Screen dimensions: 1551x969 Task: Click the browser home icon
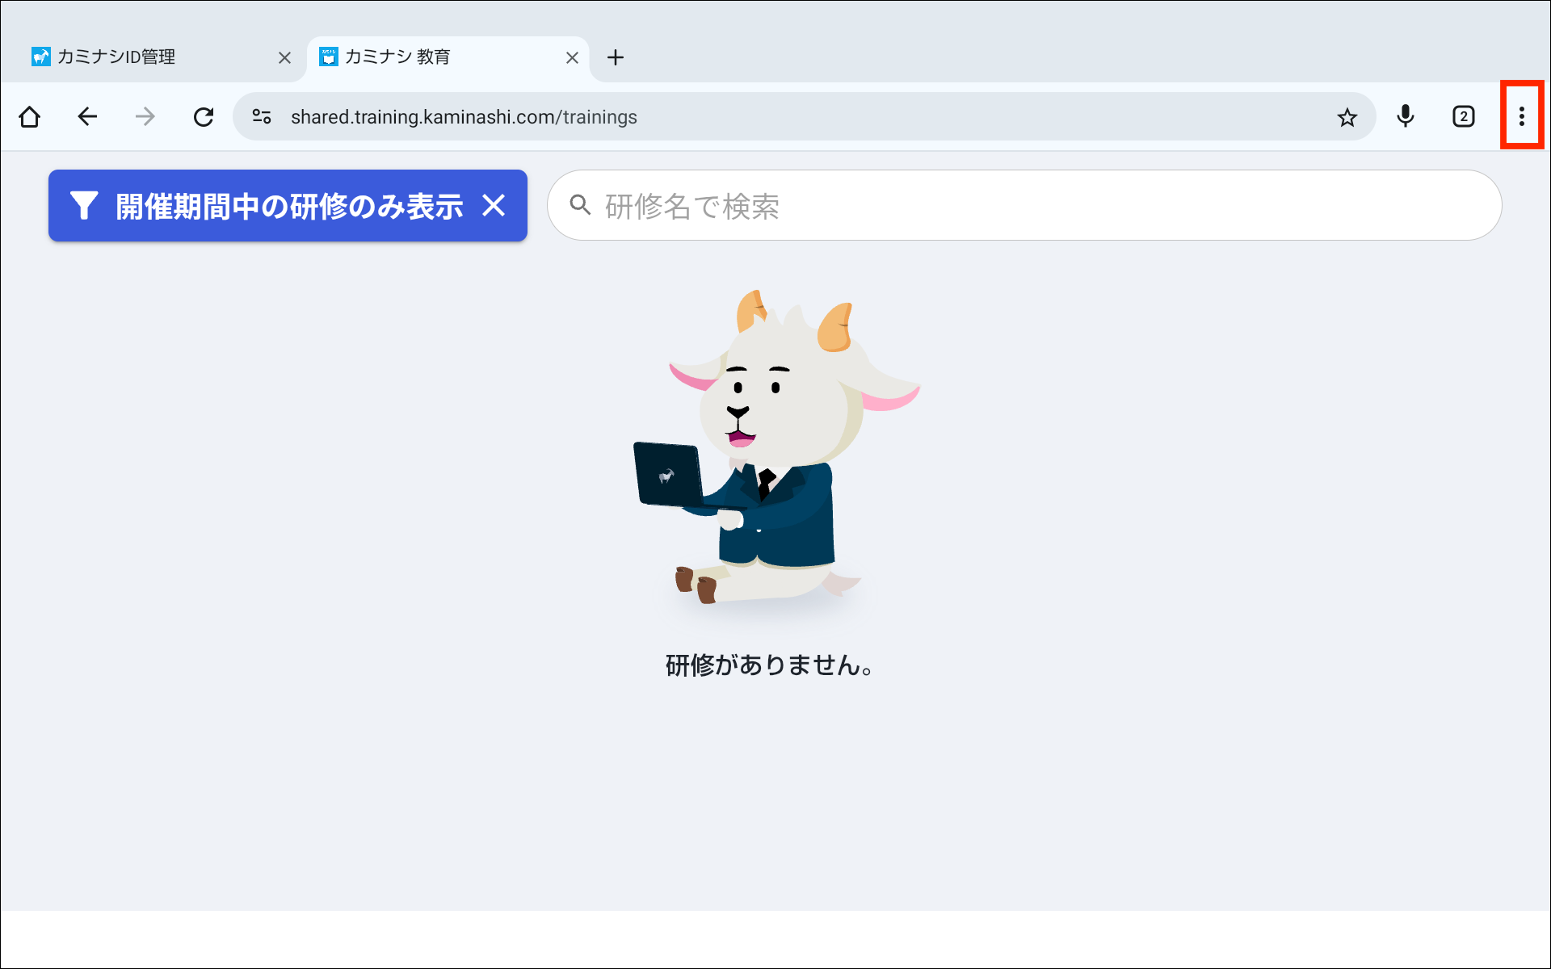point(30,117)
